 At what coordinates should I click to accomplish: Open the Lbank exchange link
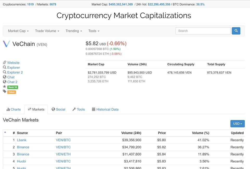click(22, 140)
